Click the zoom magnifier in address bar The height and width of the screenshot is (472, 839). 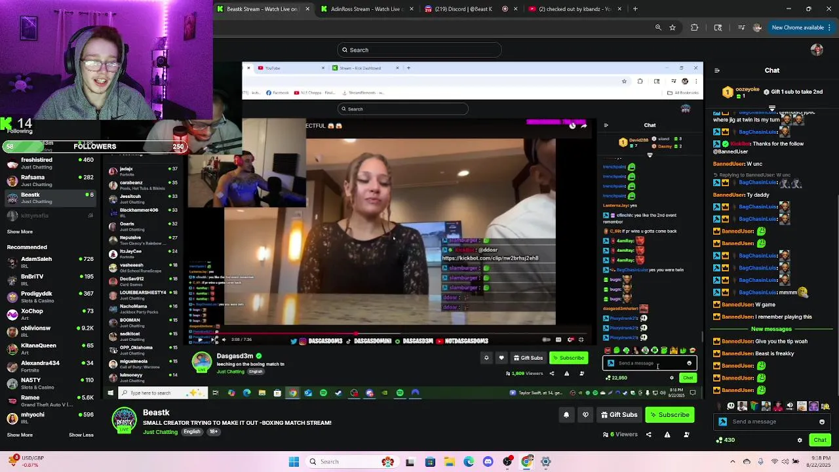(658, 28)
